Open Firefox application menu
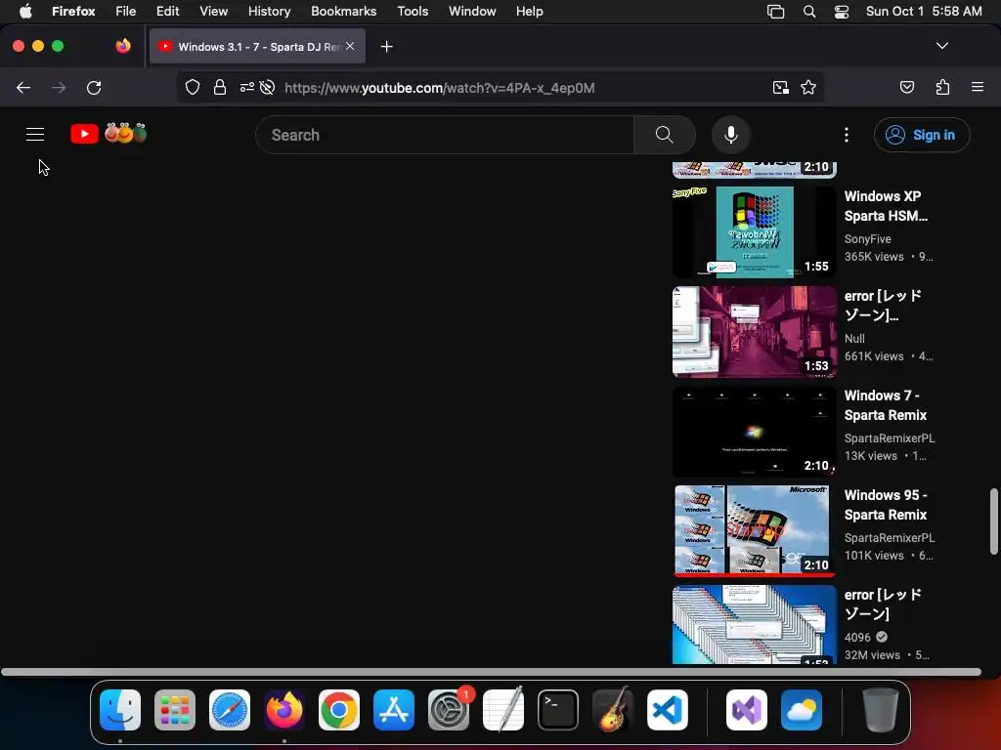 click(x=978, y=87)
